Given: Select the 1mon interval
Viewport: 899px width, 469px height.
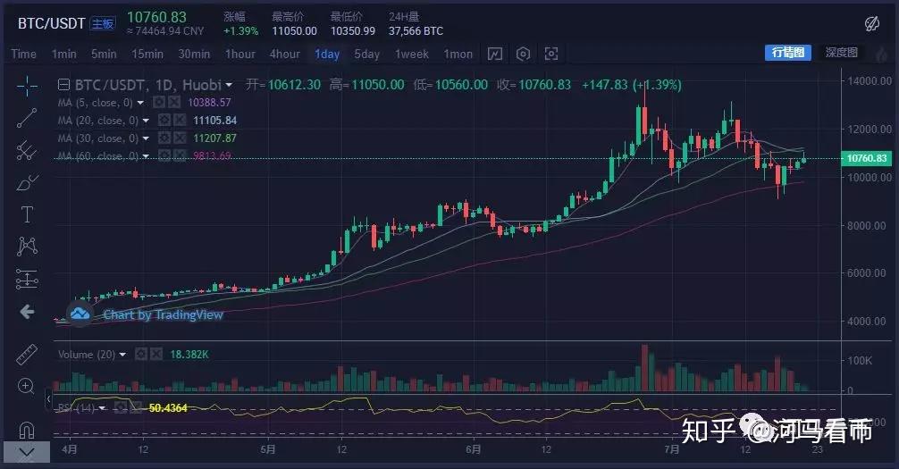Looking at the screenshot, I should pos(458,54).
